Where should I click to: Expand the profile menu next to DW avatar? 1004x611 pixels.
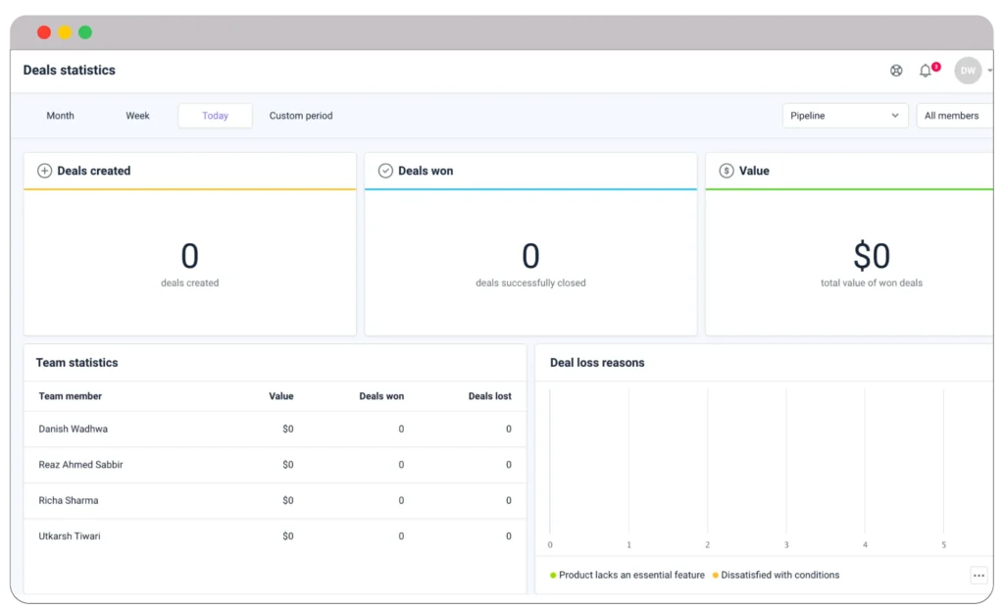click(x=988, y=70)
